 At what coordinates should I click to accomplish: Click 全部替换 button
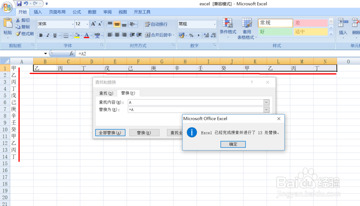110,133
